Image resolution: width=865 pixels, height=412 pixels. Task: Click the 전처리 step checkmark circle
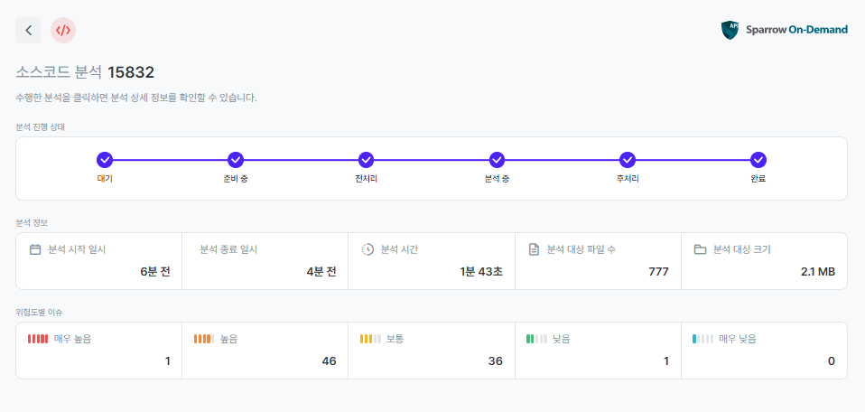[366, 160]
